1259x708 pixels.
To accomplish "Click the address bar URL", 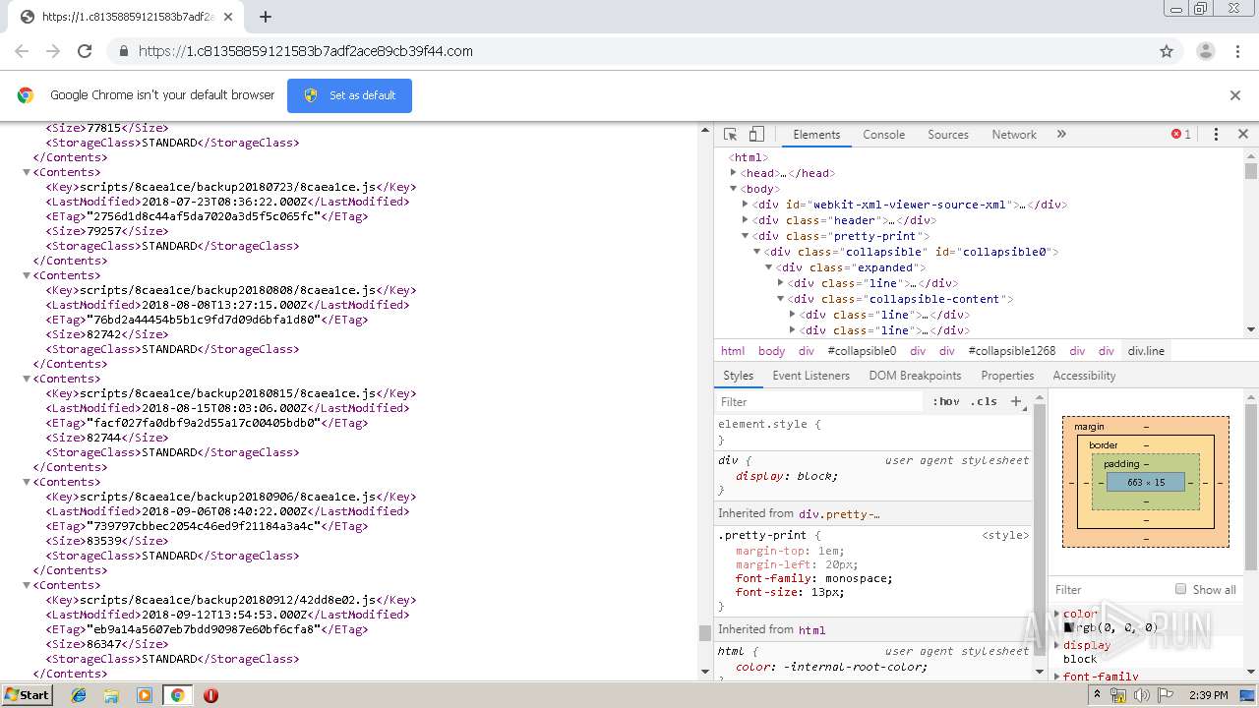I will click(306, 51).
